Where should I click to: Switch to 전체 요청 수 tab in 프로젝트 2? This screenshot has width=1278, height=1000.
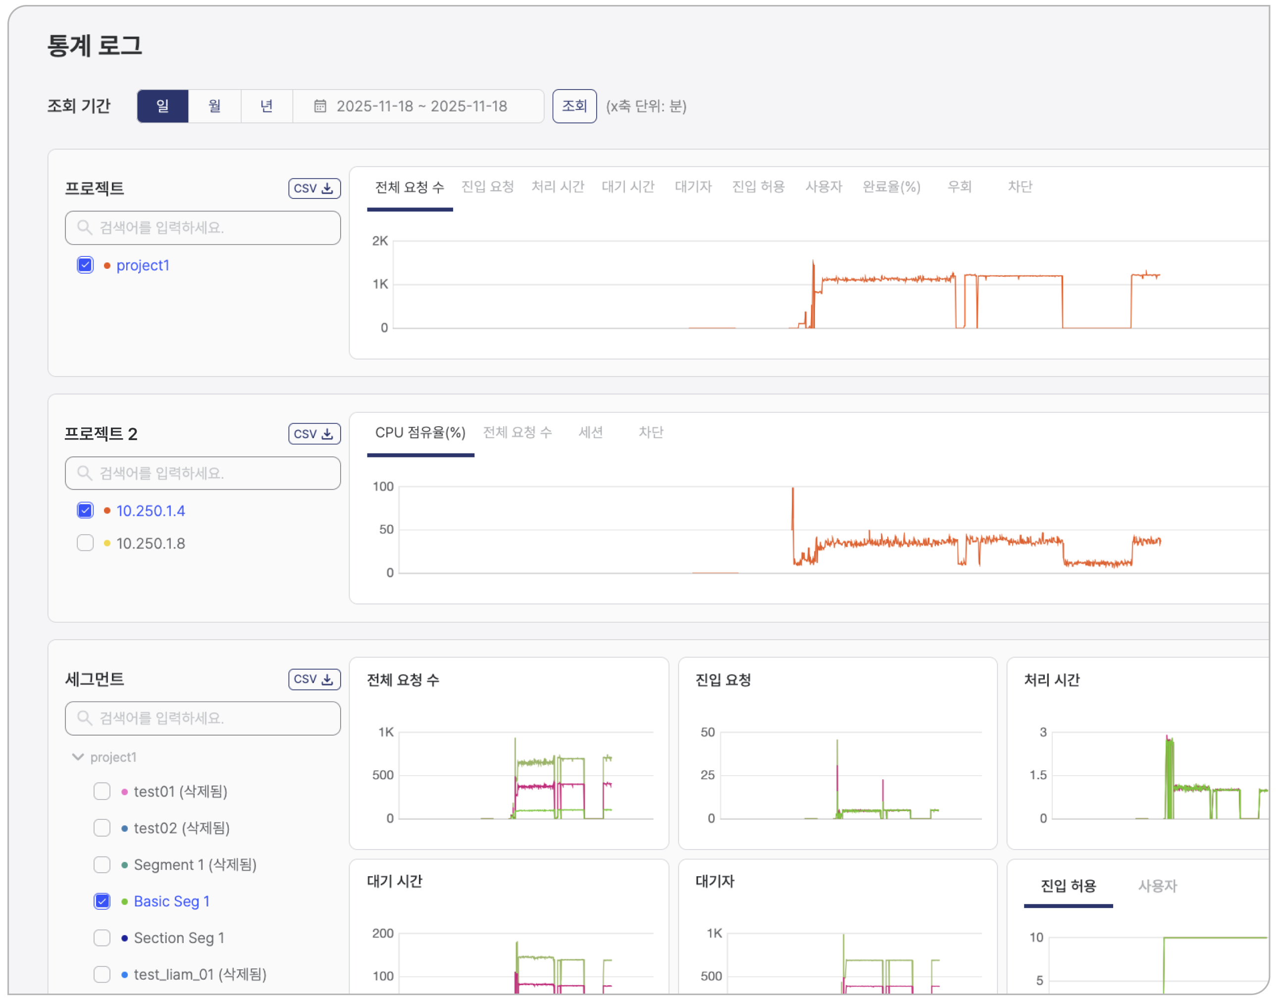[x=517, y=433]
